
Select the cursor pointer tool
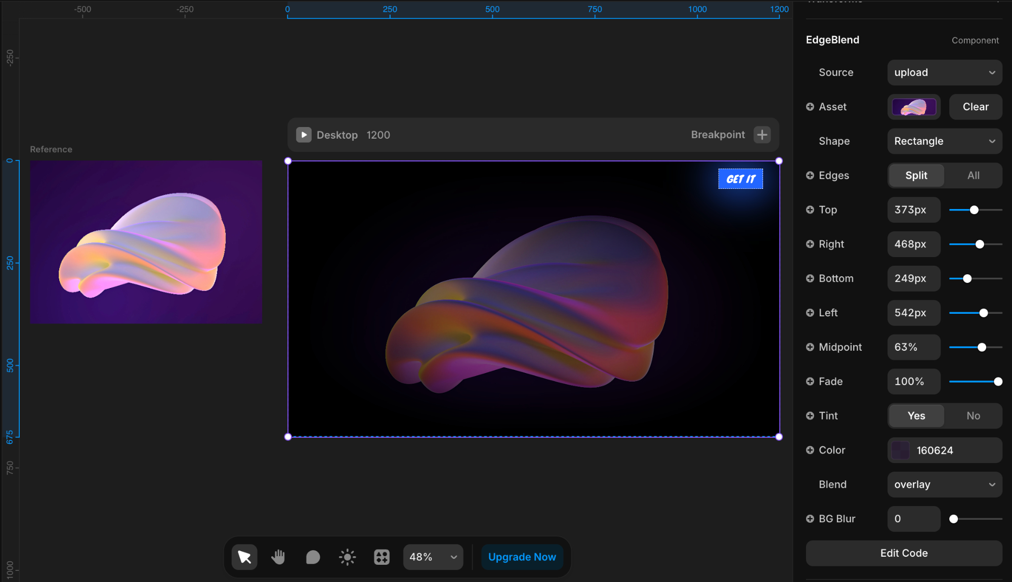point(244,557)
